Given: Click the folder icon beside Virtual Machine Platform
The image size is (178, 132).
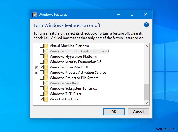Looking at the screenshot, I should [46, 46].
